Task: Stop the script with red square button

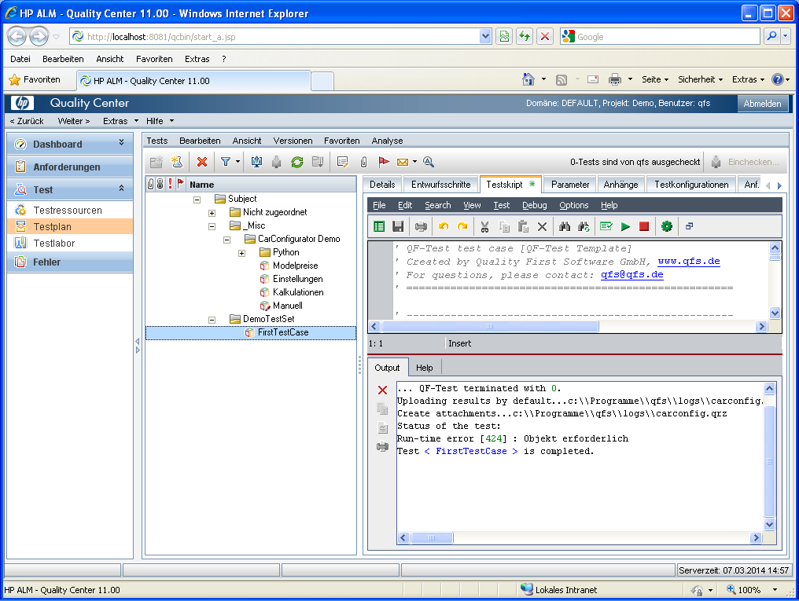Action: point(644,226)
